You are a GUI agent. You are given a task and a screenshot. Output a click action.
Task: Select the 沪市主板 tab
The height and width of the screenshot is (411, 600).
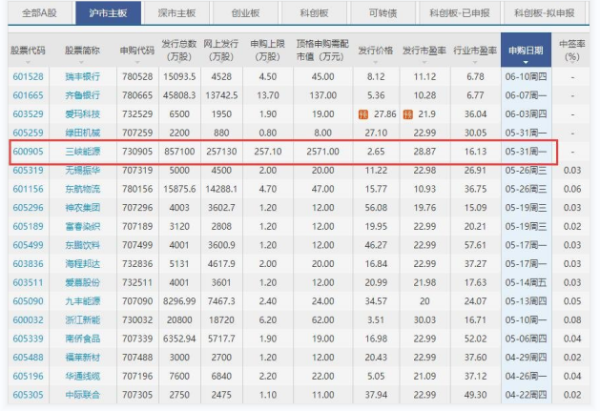click(108, 13)
